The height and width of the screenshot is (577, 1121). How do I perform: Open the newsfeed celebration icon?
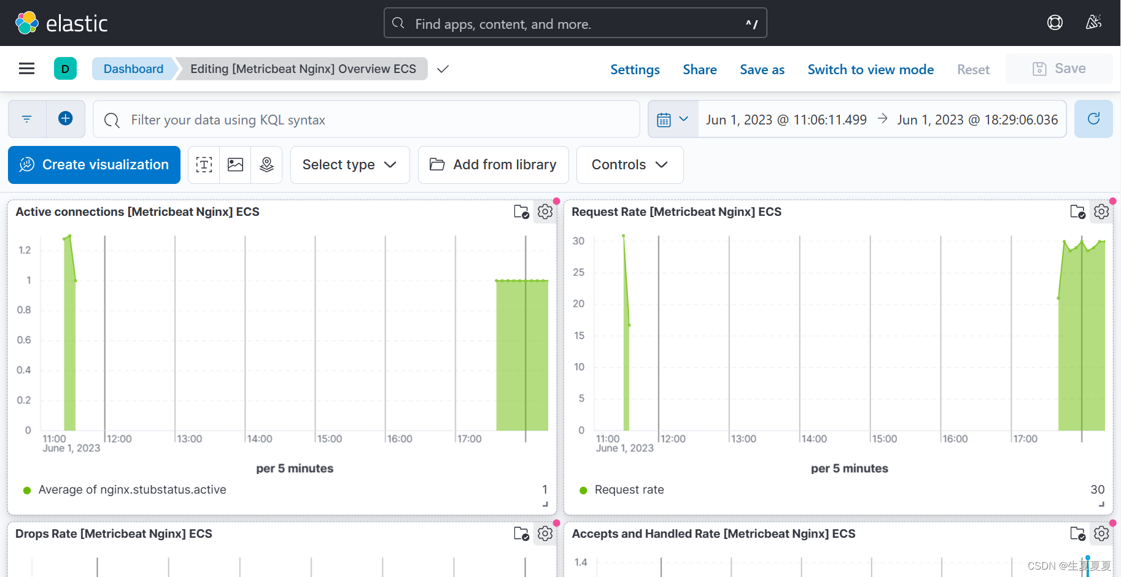[x=1093, y=23]
